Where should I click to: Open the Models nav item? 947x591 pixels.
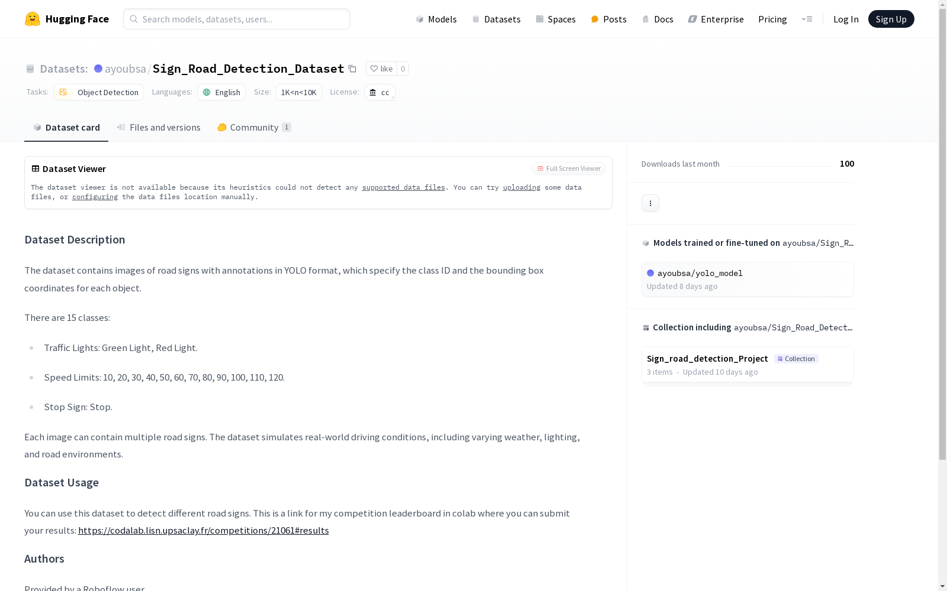(x=436, y=19)
